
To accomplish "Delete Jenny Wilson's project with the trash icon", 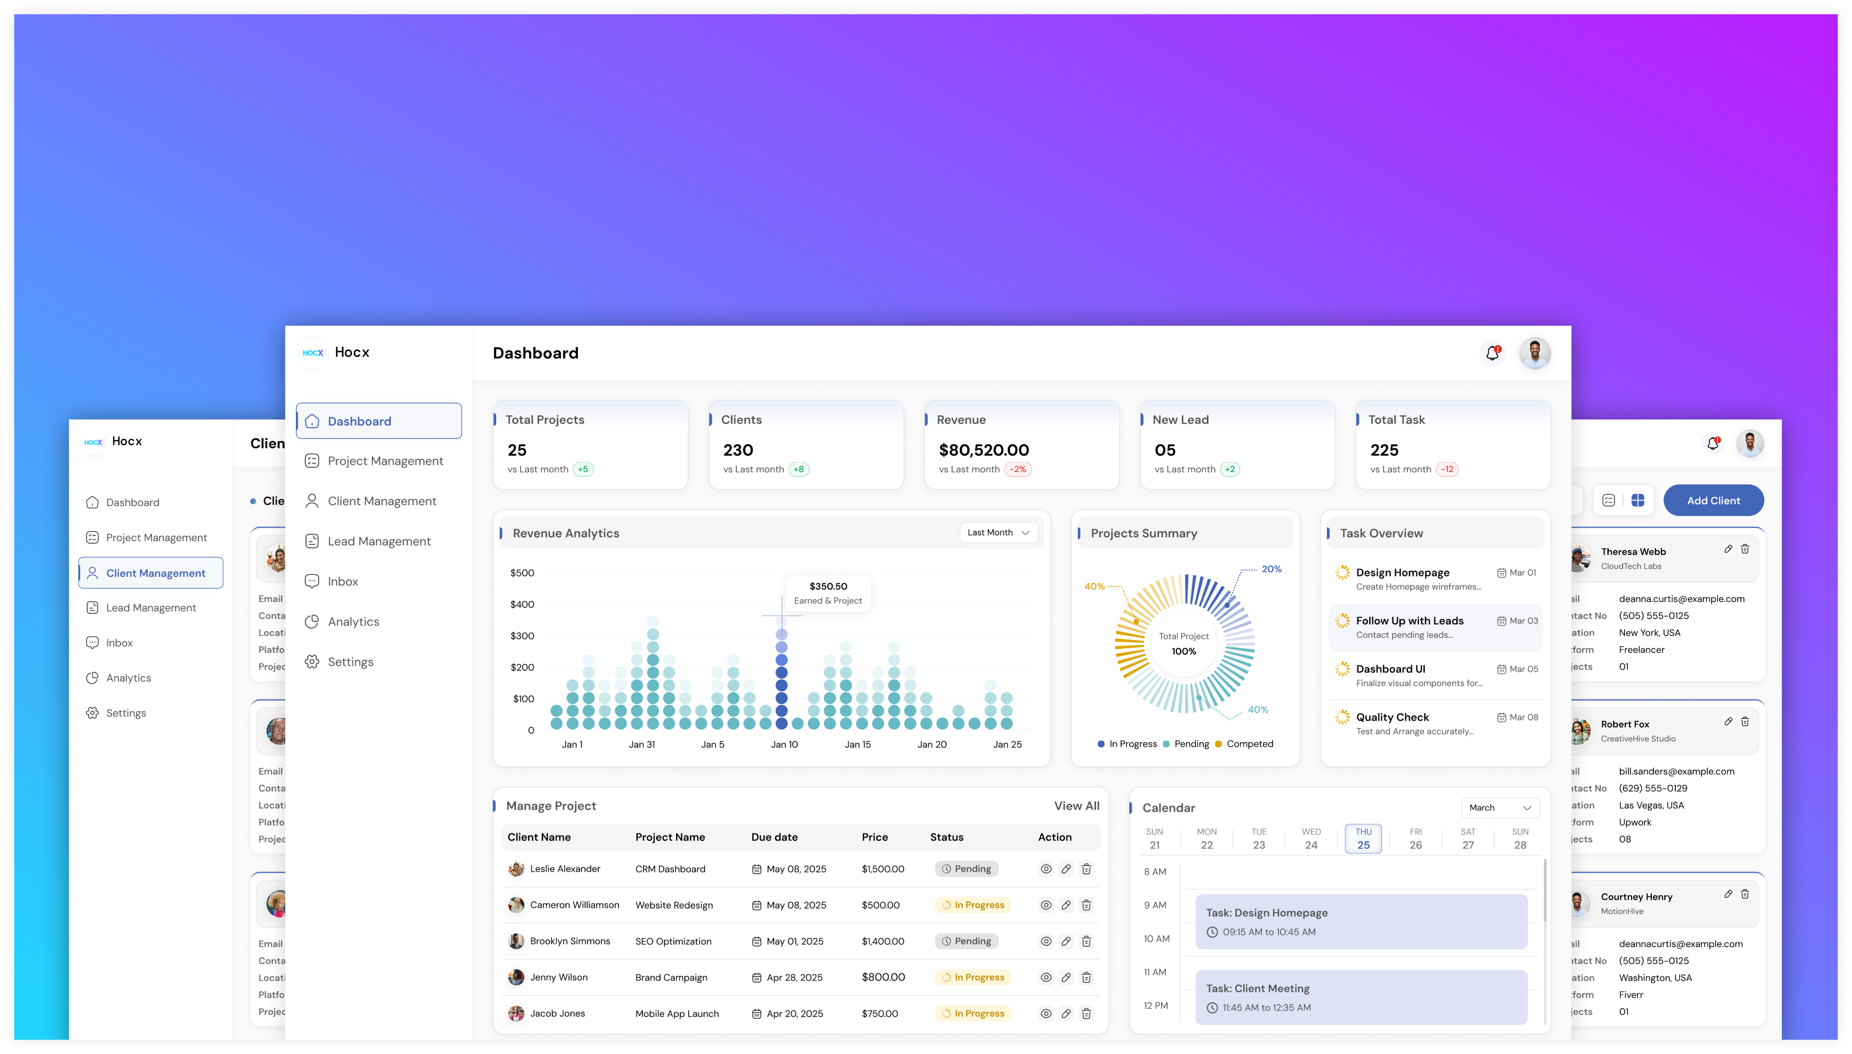I will tap(1086, 977).
